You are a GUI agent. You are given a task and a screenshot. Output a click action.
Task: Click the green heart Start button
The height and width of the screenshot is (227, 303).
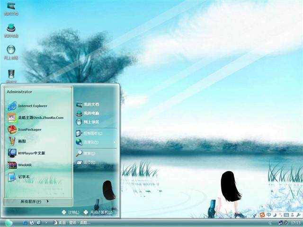point(9,223)
